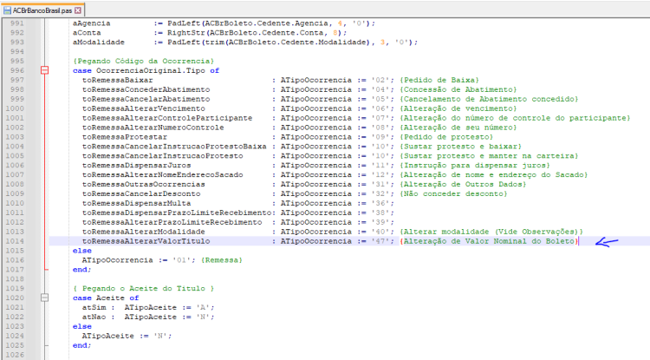
Task: Click comment Pegando o Aceite do Titulo
Action: pos(143,289)
